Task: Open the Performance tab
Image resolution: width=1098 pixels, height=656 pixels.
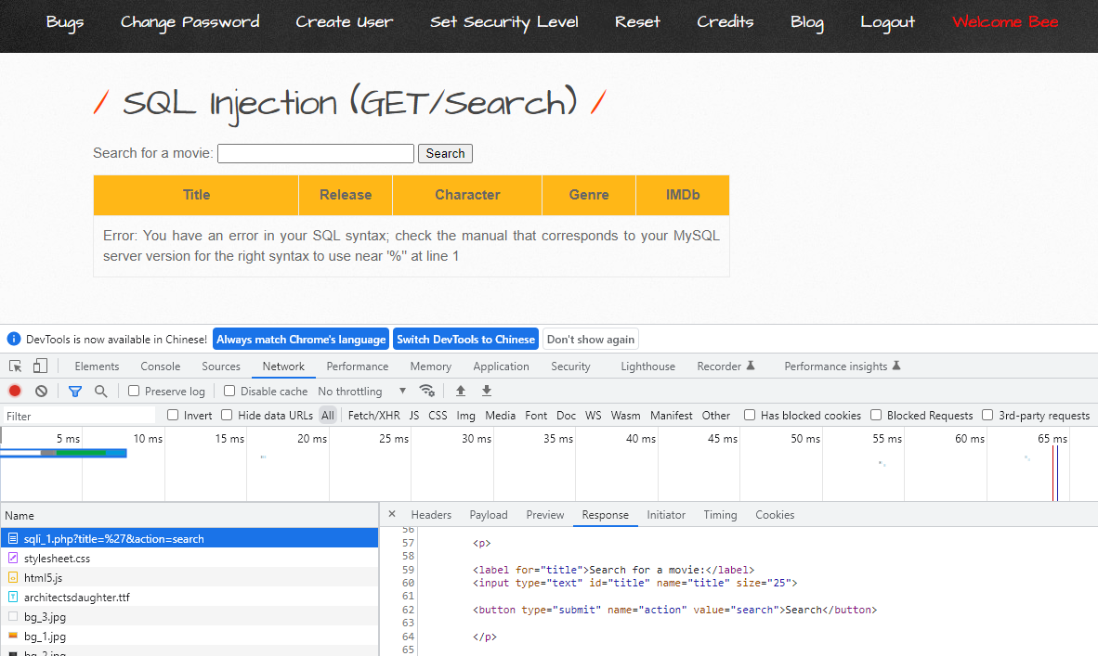Action: point(357,367)
